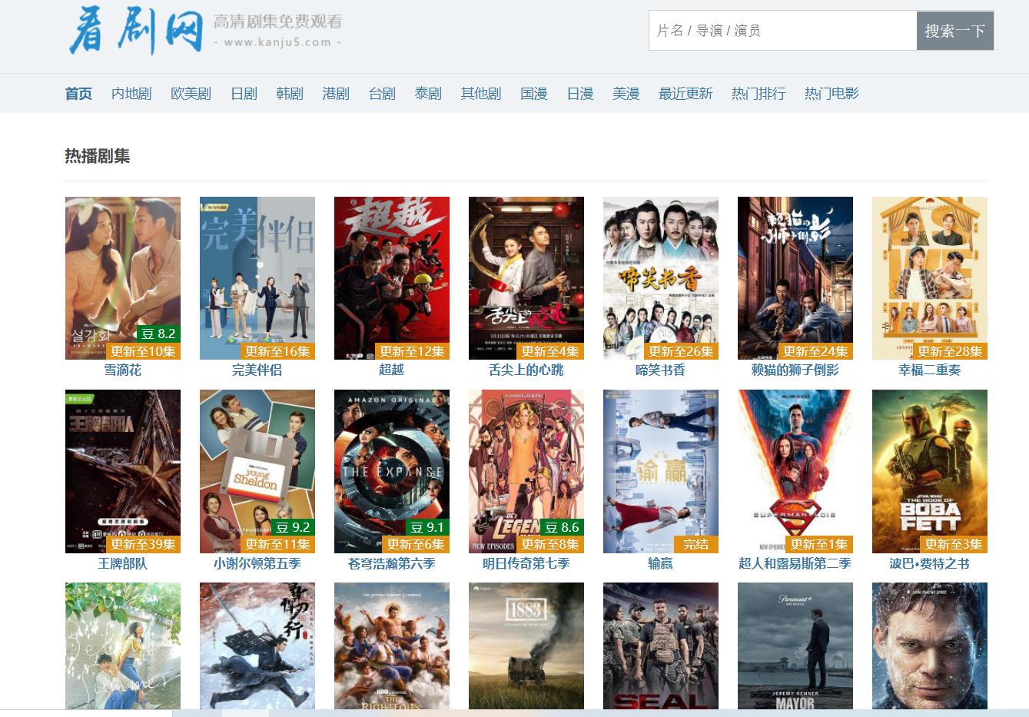Click the 豆 9.1 rating badge
1029x717 pixels.
pos(428,527)
